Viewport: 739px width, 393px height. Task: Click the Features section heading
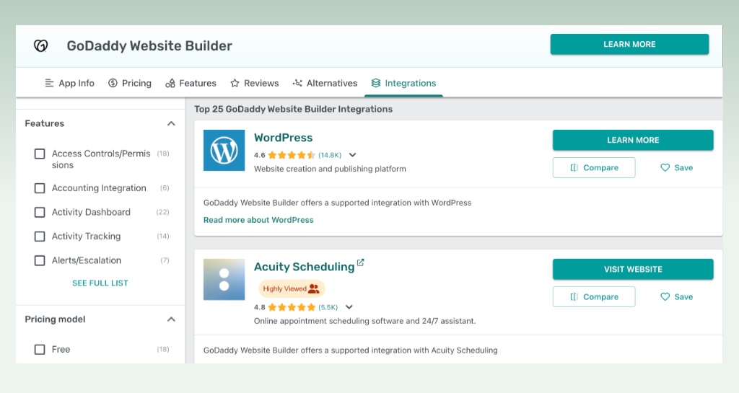coord(44,124)
